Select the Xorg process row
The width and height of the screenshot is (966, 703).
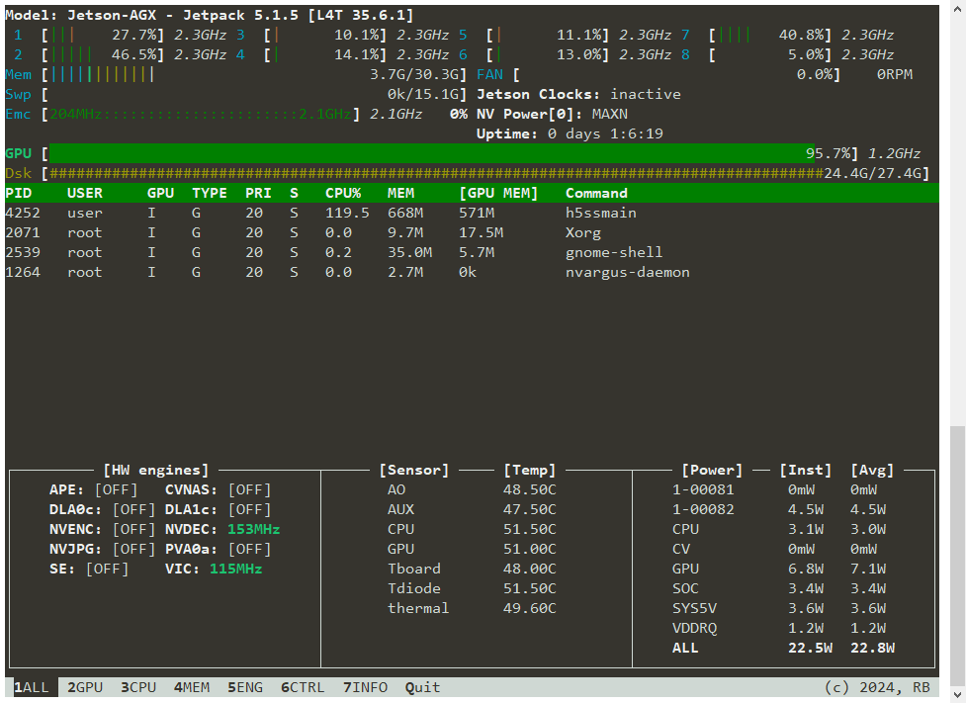(583, 232)
